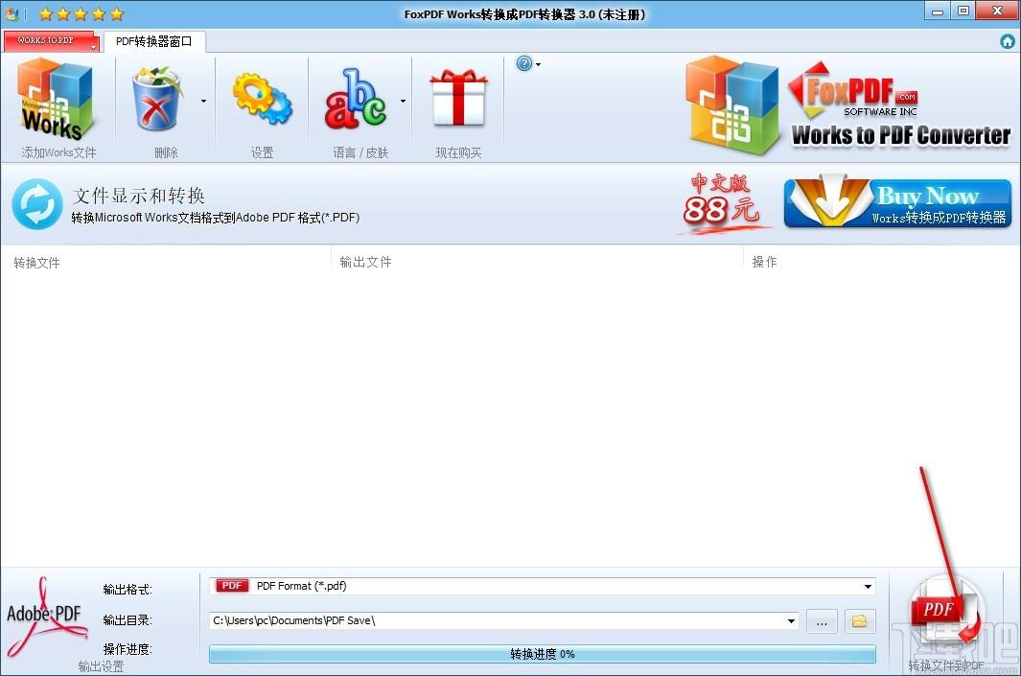This screenshot has height=676, width=1021.
Task: Expand the language/skin dropdown arrow
Action: coord(403,100)
